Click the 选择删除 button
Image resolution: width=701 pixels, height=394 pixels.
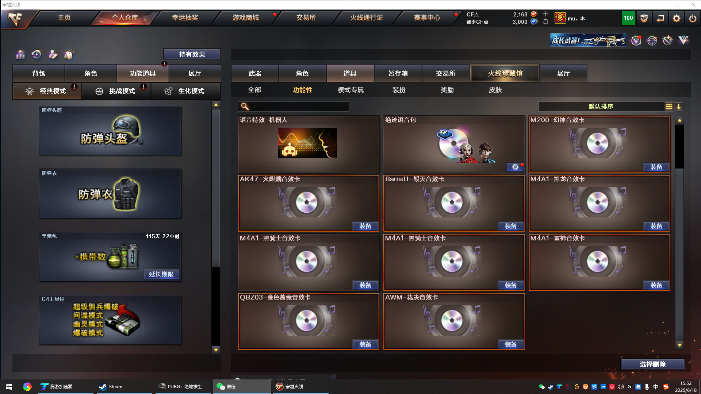tap(652, 364)
